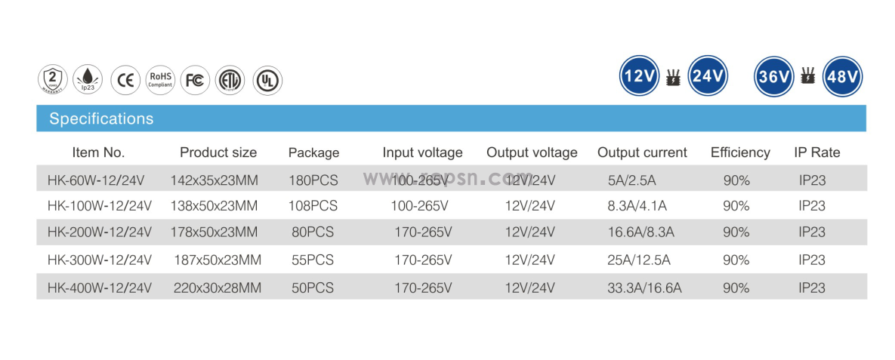Select the 36V voltage badge
Screen dimensions: 895x360
pos(774,76)
